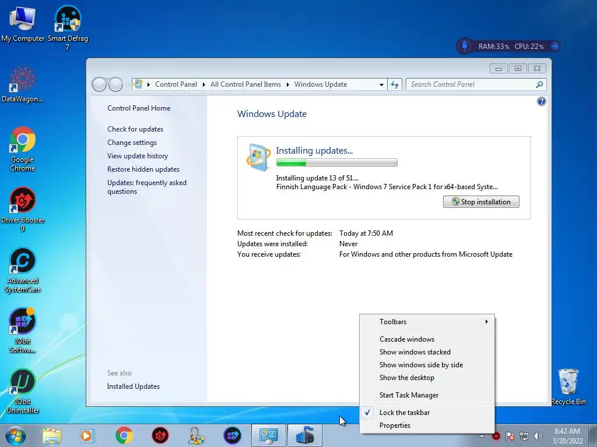Click the red Driver Booster tray icon
The image size is (597, 447).
[496, 435]
